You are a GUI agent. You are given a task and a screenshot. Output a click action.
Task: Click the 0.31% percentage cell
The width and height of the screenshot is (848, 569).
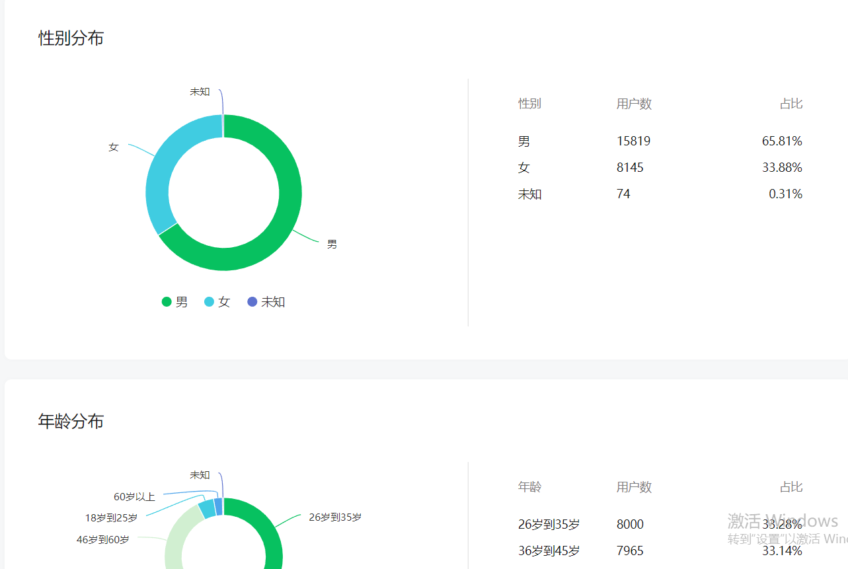(x=785, y=194)
